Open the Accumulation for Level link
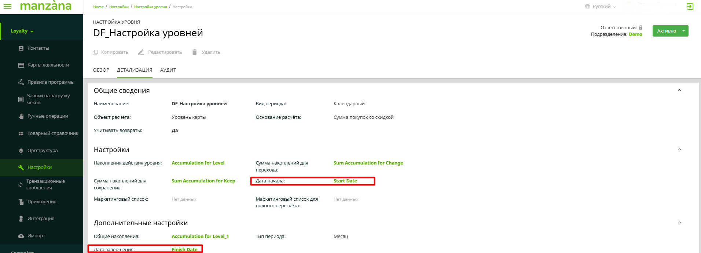 click(x=198, y=163)
